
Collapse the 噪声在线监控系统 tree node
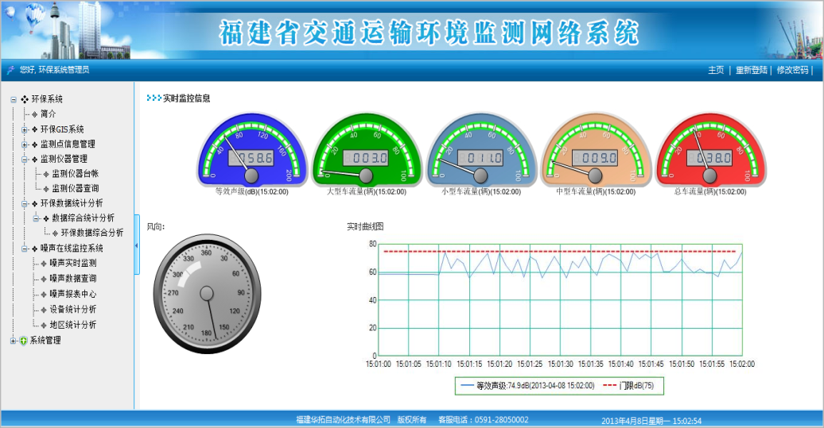24,249
